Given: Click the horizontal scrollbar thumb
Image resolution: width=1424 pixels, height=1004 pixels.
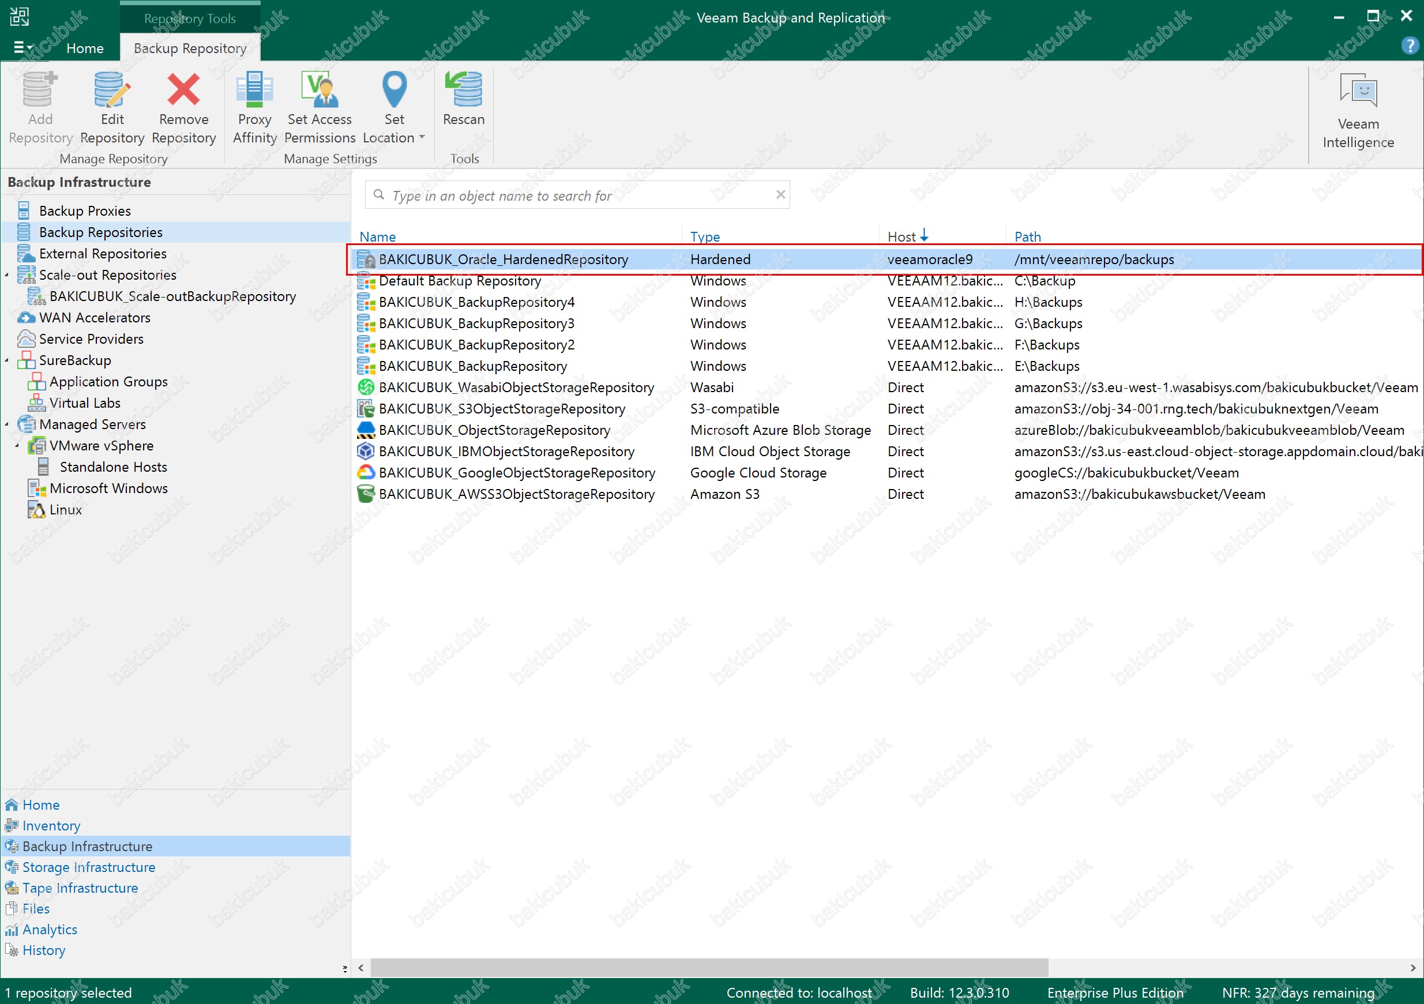Looking at the screenshot, I should (x=709, y=968).
